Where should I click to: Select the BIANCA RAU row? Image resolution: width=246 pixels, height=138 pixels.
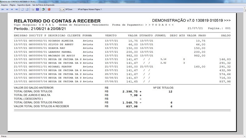122,48
